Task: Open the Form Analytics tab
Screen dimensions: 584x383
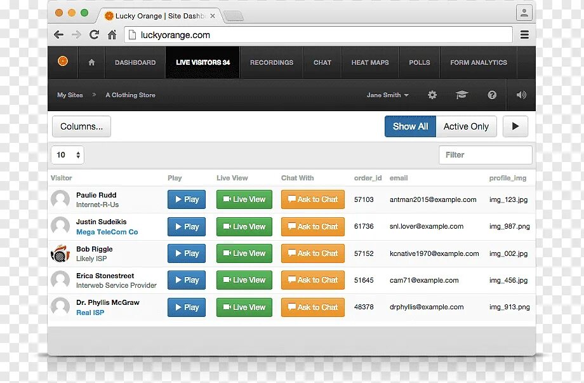Action: click(x=479, y=63)
